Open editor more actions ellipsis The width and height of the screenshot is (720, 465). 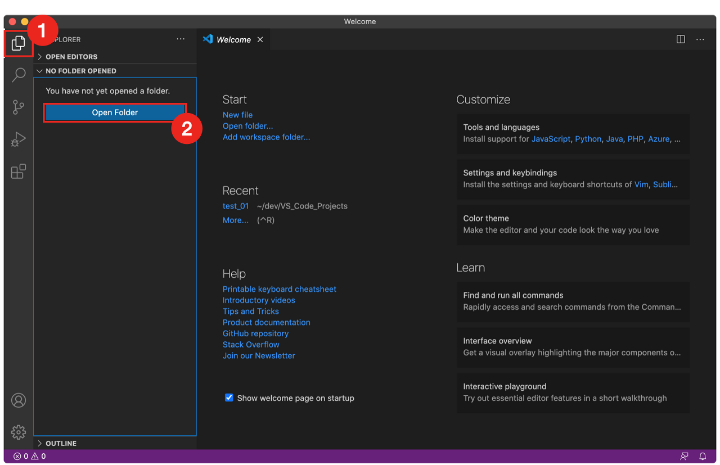tap(700, 39)
